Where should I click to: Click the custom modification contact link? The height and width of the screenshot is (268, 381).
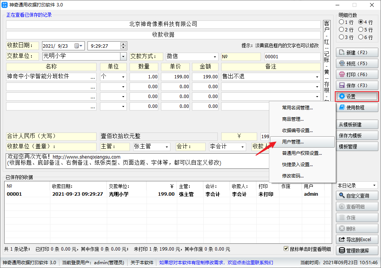point(216,263)
